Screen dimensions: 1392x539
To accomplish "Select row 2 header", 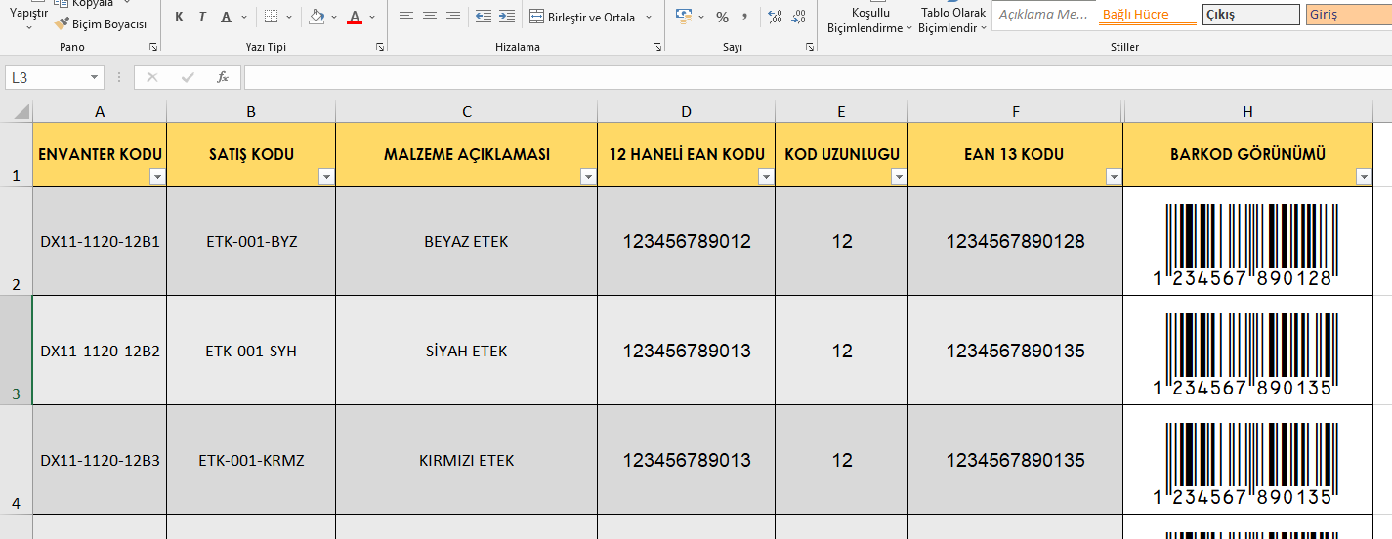I will point(17,241).
